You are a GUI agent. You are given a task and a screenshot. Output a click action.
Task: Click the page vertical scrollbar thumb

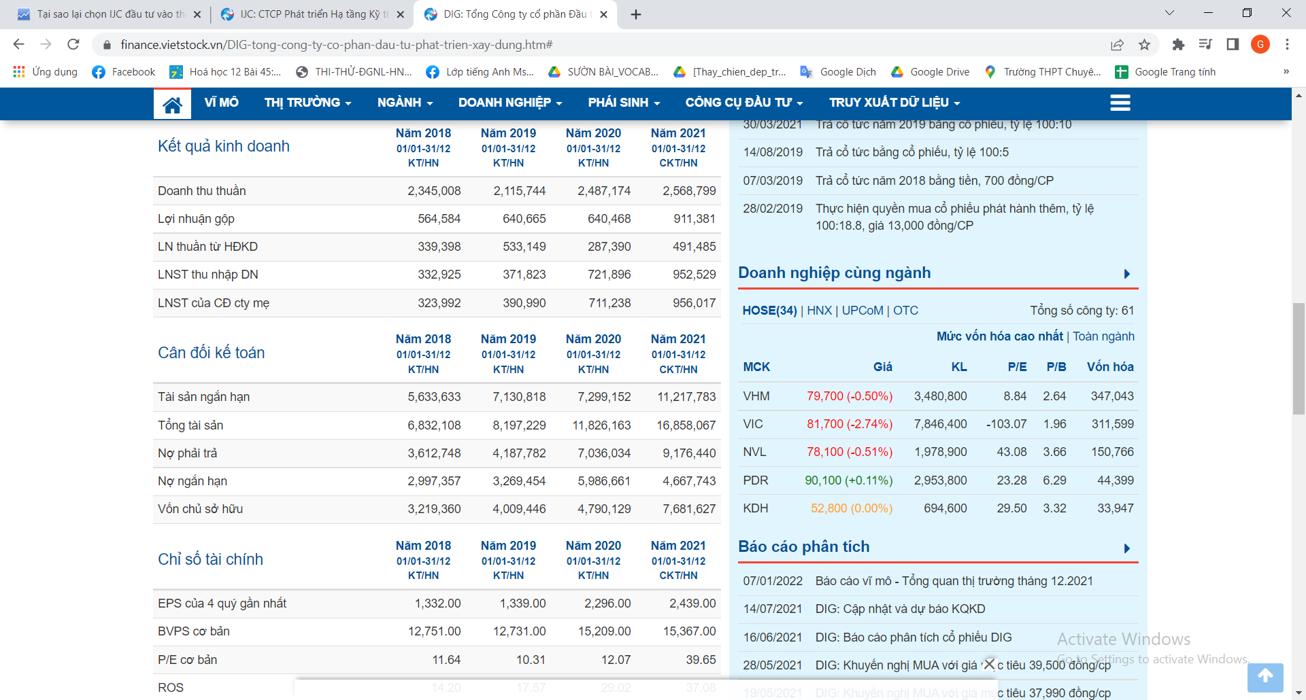coord(1298,359)
